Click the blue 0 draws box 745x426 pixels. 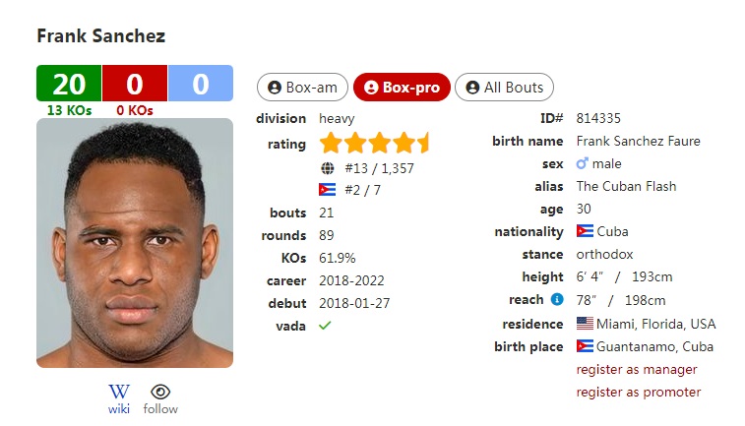[x=201, y=84]
